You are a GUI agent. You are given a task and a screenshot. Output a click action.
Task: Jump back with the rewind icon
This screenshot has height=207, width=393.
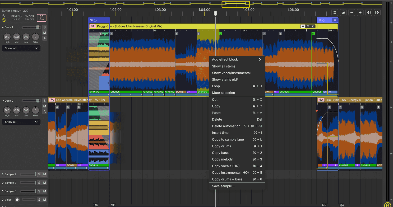coord(368,12)
